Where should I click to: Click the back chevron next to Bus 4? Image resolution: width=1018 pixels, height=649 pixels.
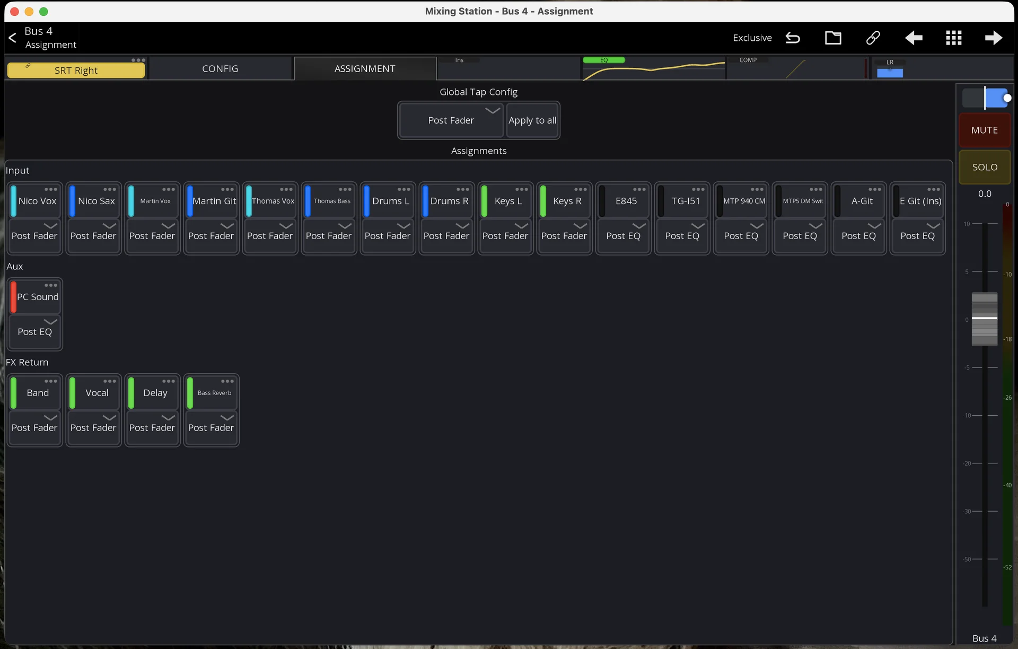pos(13,38)
